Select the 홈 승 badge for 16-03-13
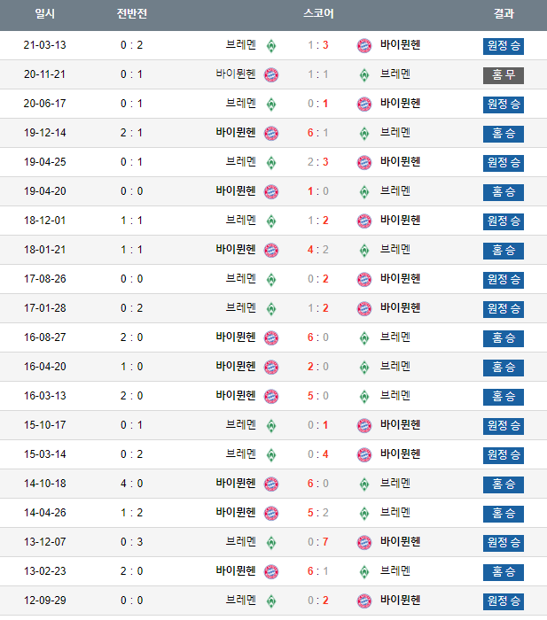This screenshot has height=620, width=547. pos(504,397)
